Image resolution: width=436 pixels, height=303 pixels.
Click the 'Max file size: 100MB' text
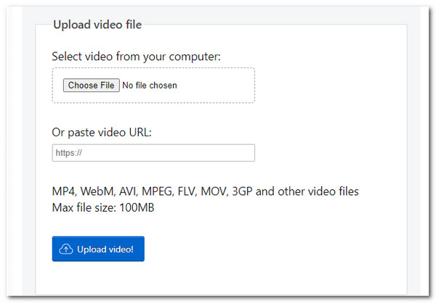103,207
